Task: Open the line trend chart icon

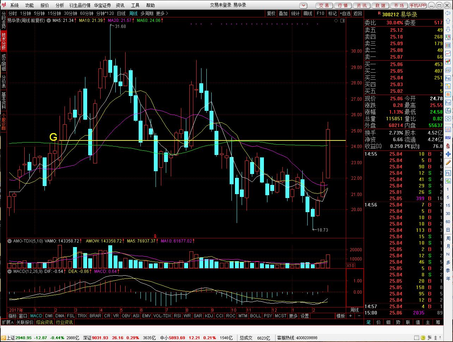Action: [x=448, y=54]
